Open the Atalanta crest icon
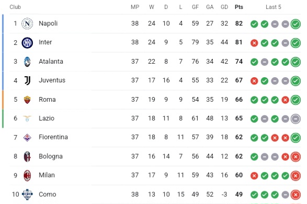Screen dimensions: 307x204 click(x=27, y=62)
